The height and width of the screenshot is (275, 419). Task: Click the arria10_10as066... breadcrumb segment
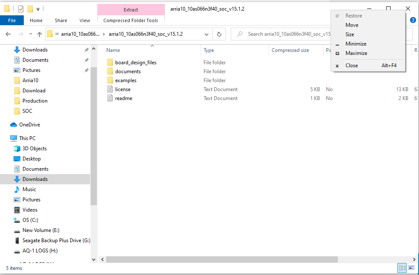(80, 34)
